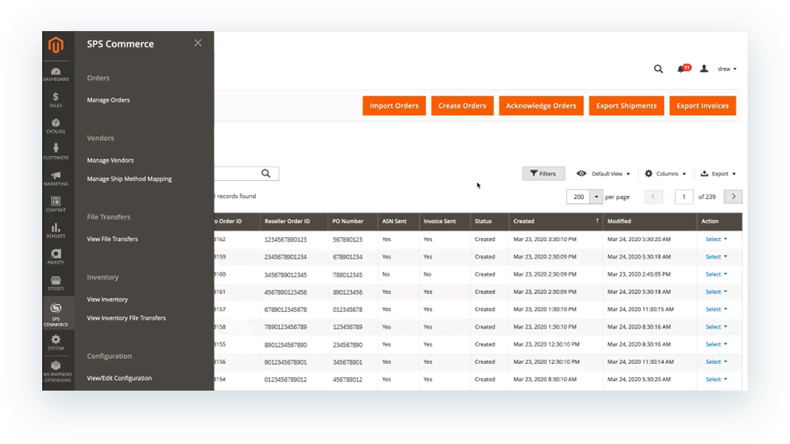Open the notifications bell icon

[681, 68]
